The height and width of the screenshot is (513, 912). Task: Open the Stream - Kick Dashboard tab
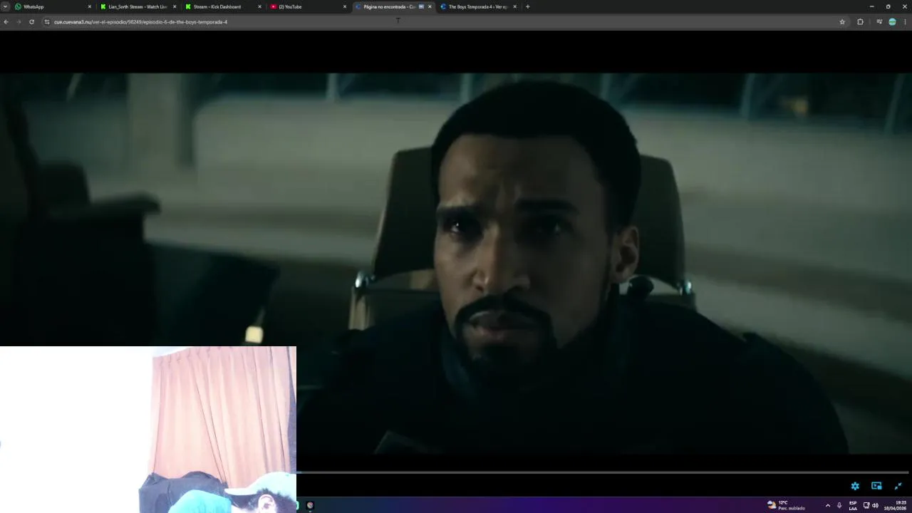[x=222, y=6]
